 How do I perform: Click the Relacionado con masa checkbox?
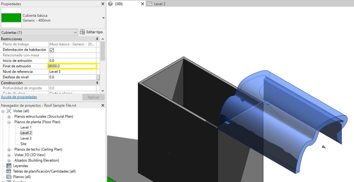click(52, 55)
